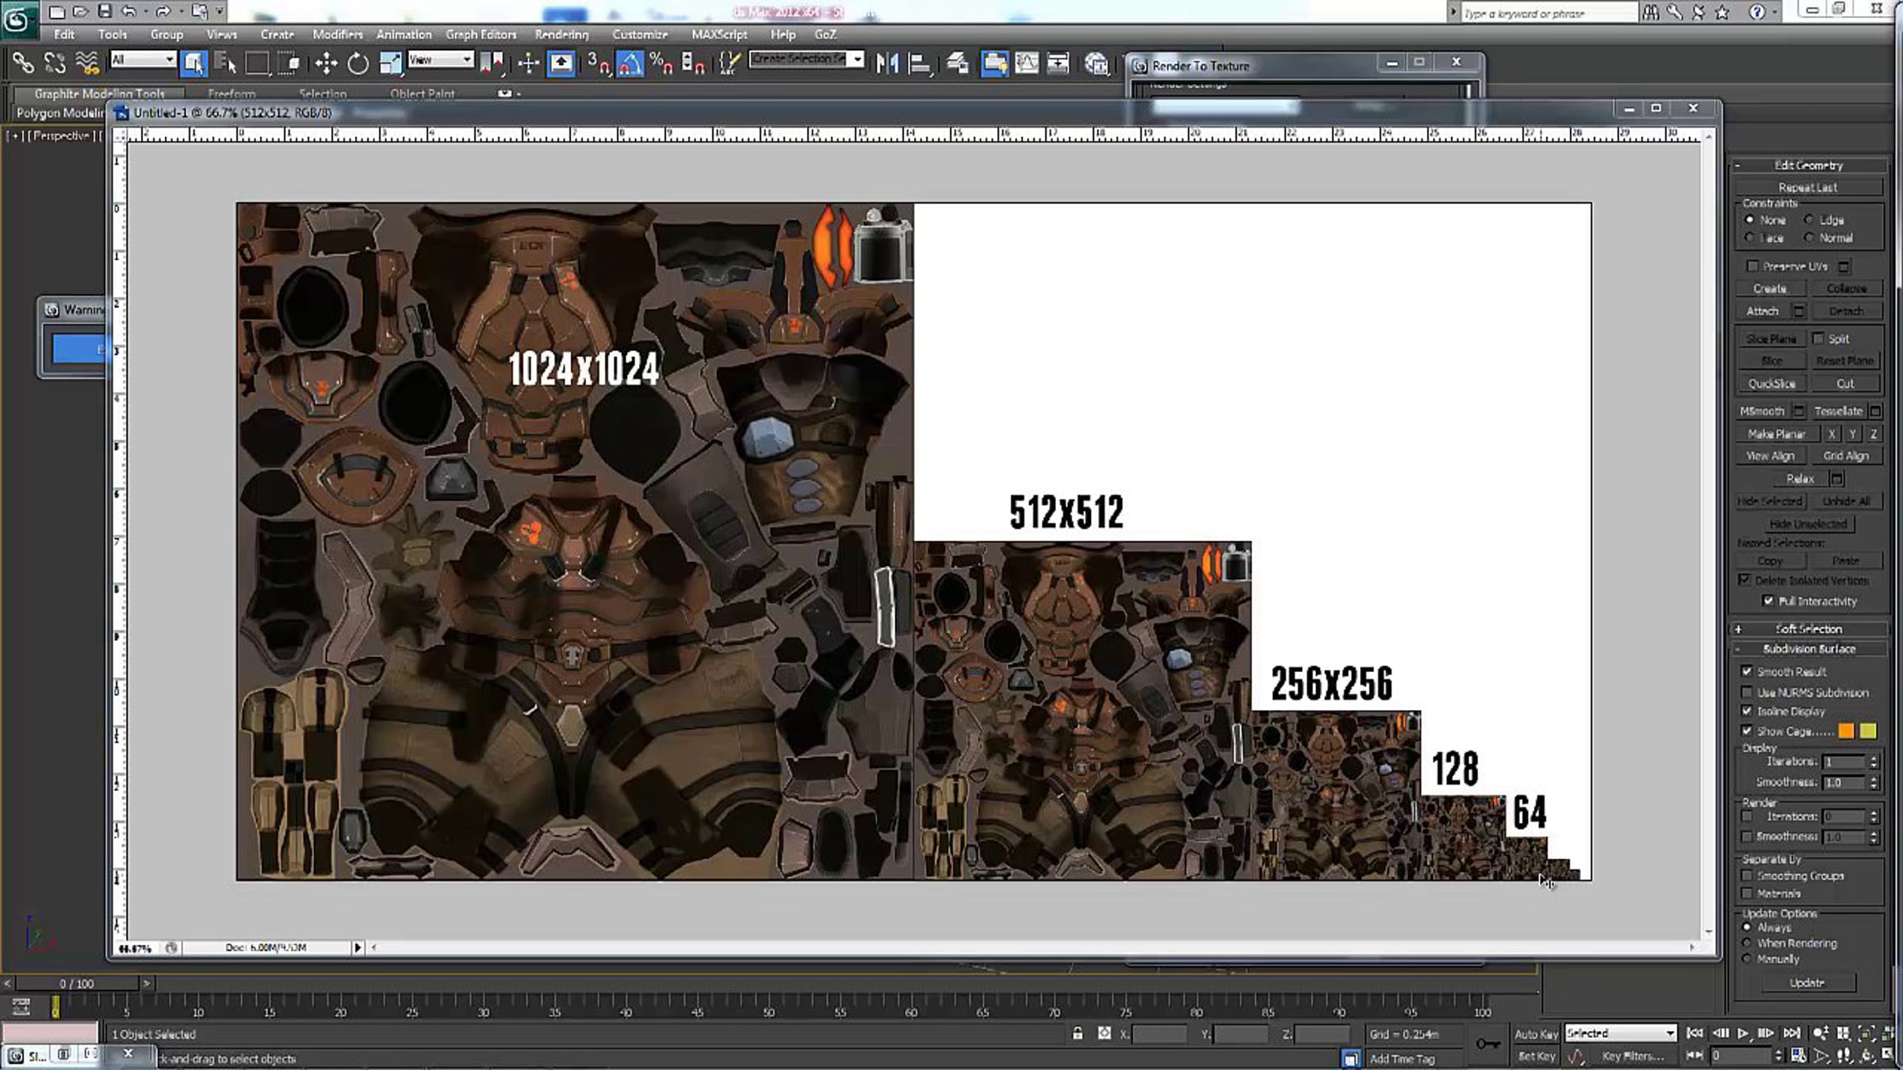Screen dimensions: 1903x1070
Task: Click the Attach button
Action: click(1762, 311)
